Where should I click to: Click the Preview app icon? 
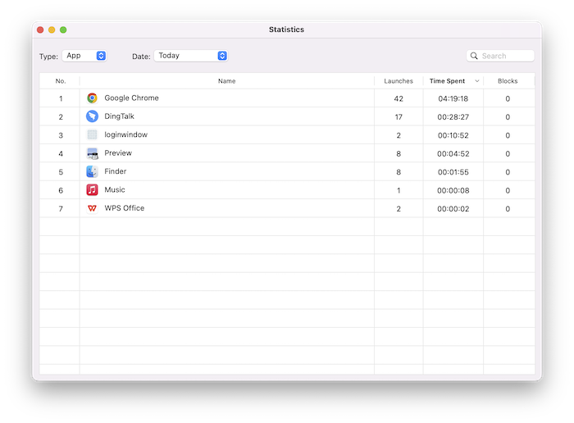pyautogui.click(x=92, y=153)
